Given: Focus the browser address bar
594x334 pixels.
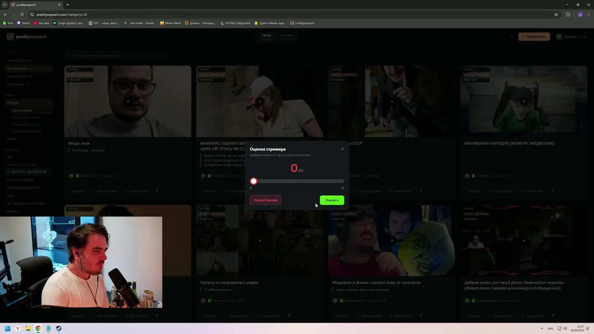Looking at the screenshot, I should click(292, 14).
